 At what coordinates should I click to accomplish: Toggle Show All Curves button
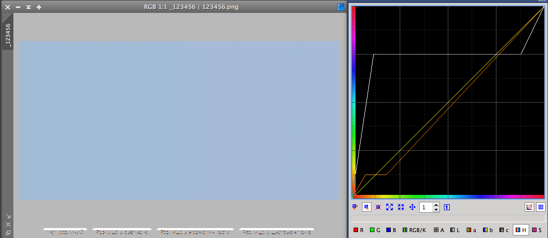pyautogui.click(x=530, y=207)
